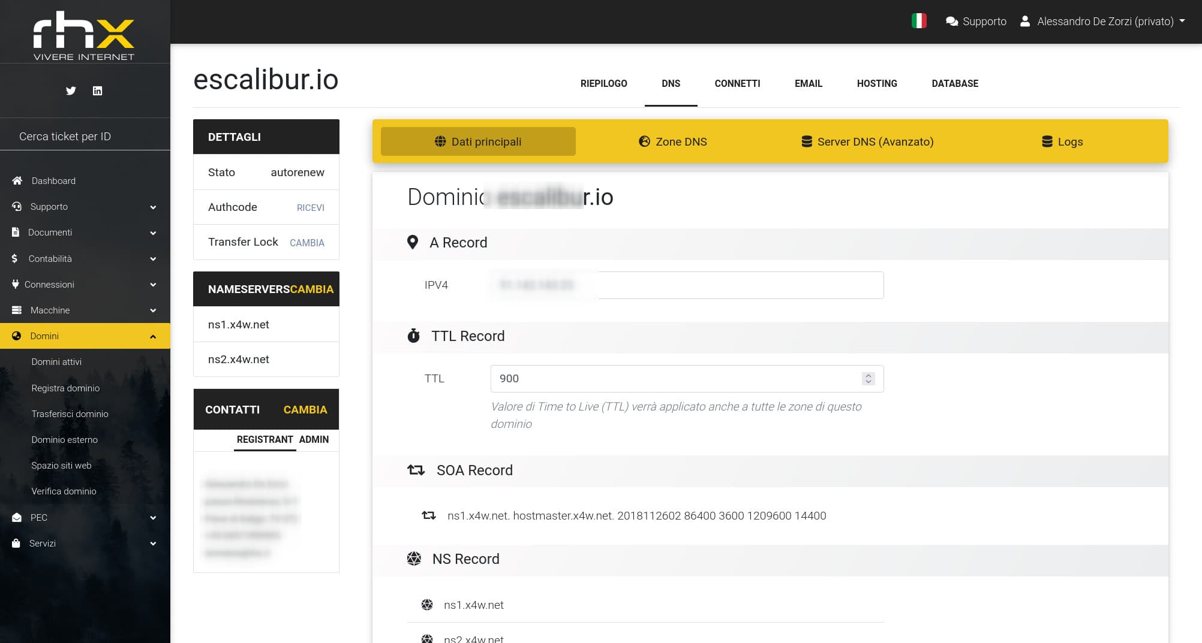Screen dimensions: 1202x643
Task: Switch to the EMAIL tab
Action: click(x=809, y=83)
